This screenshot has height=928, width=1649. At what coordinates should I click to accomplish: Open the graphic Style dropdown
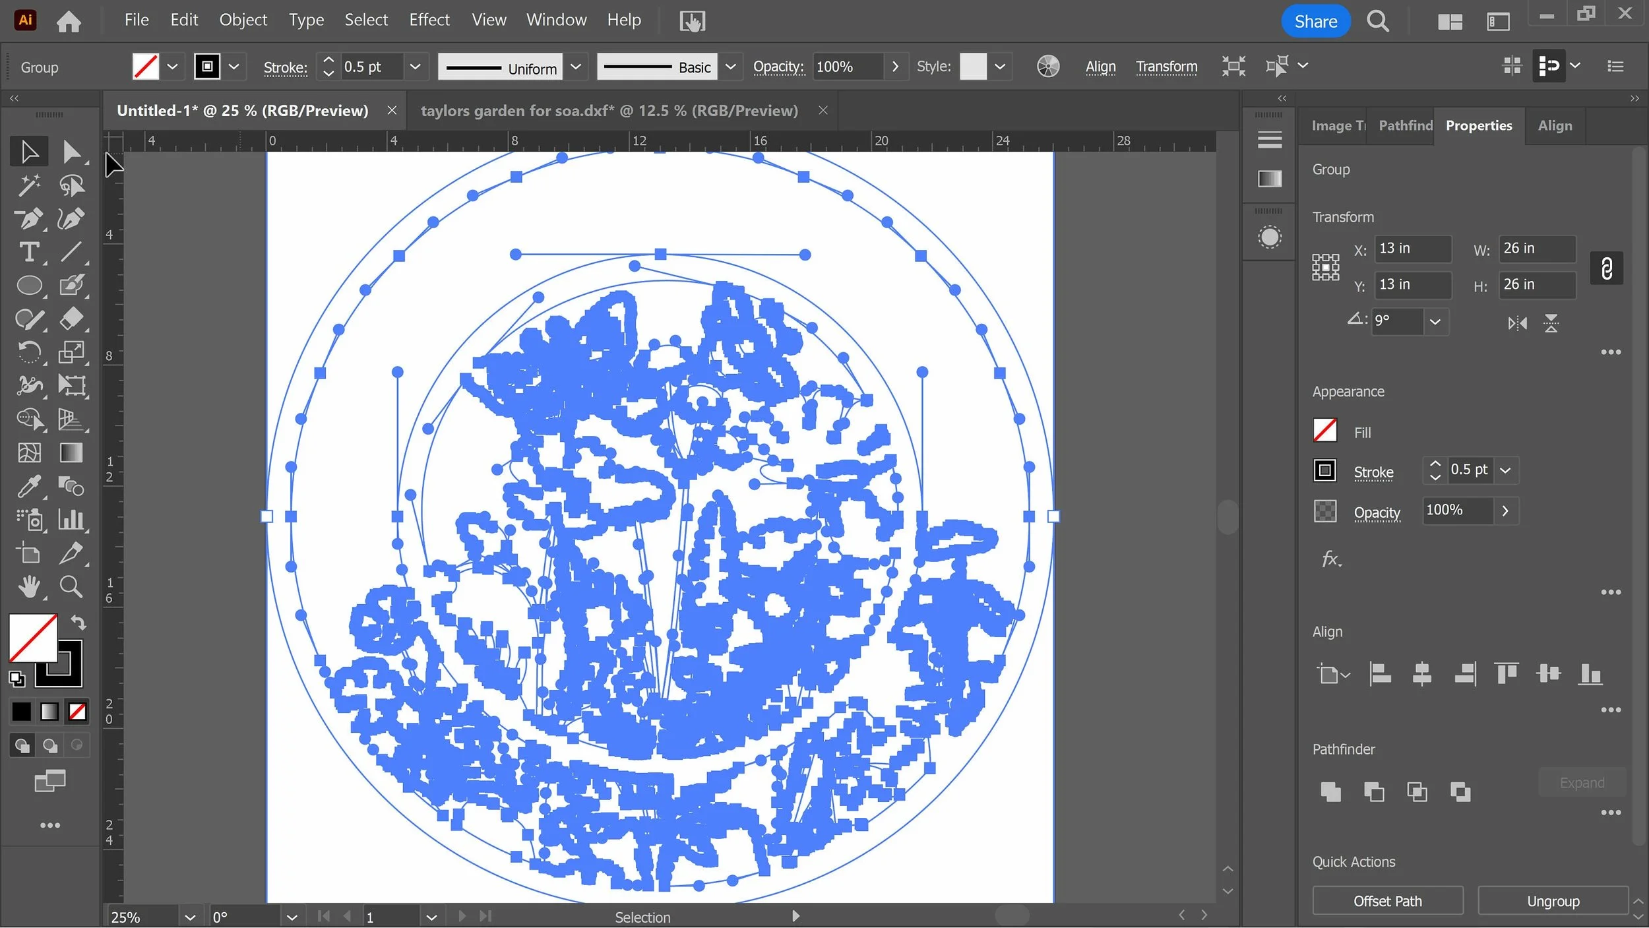[x=999, y=67]
